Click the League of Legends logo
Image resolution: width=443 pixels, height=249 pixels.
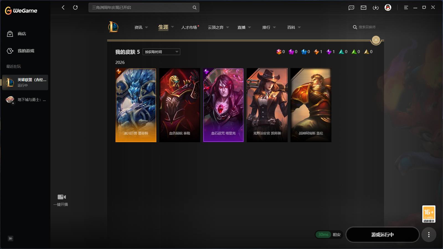pos(113,27)
